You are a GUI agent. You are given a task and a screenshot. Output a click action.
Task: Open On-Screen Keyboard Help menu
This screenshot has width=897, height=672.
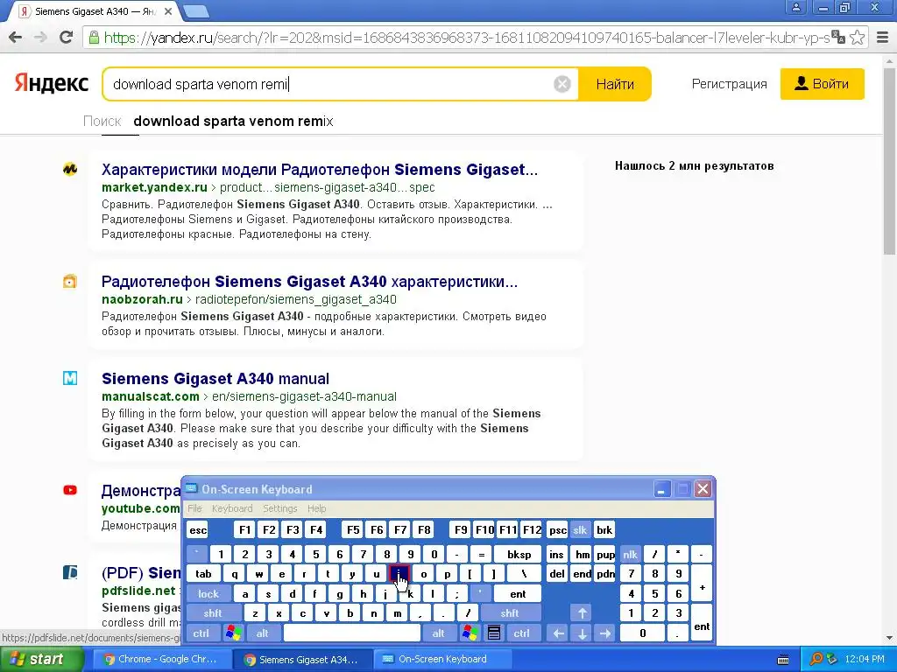click(316, 508)
